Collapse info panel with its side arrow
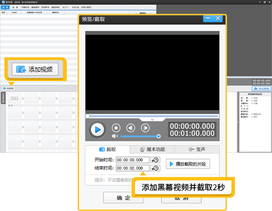Screen dimensions: 272x211 pos(238,122)
